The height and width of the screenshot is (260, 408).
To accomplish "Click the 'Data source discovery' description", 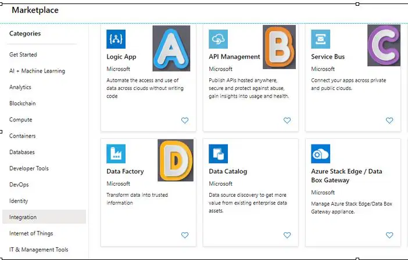I will pyautogui.click(x=248, y=203).
